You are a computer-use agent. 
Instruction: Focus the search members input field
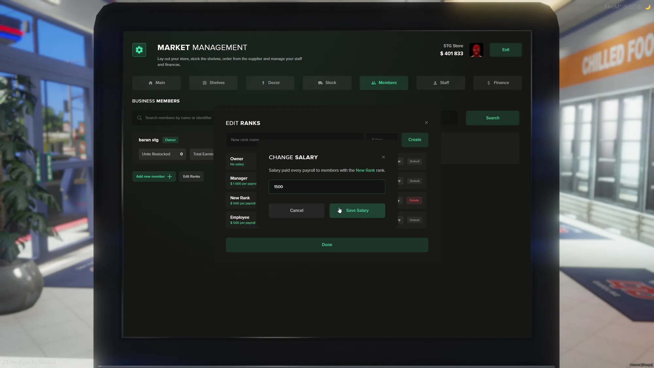click(173, 118)
